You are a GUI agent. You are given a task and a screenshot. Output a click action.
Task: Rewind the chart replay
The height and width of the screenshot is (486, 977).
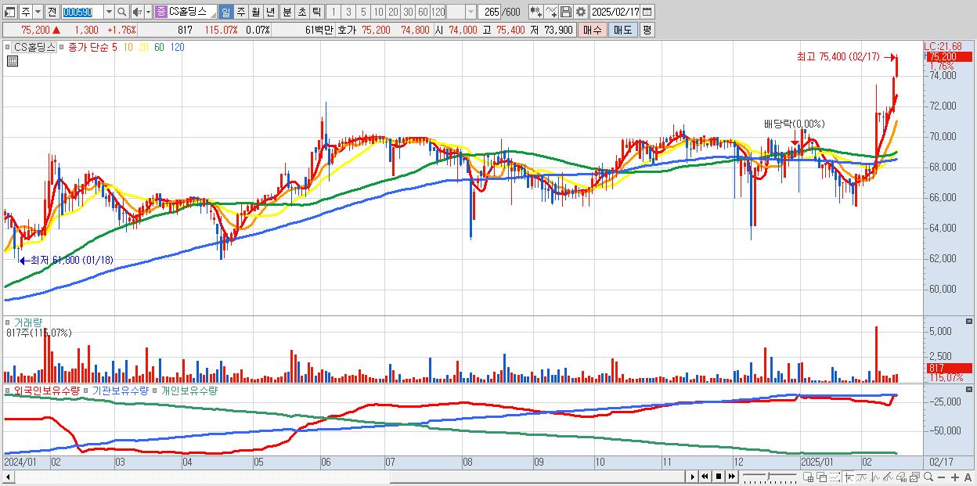(x=705, y=477)
